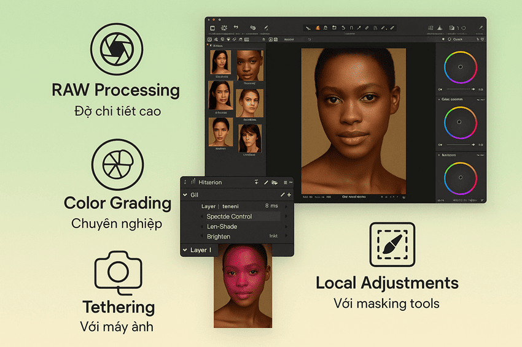Select the Len-Shade entry

coord(222,227)
